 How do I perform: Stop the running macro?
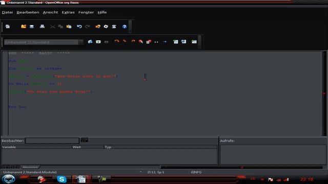click(x=106, y=42)
